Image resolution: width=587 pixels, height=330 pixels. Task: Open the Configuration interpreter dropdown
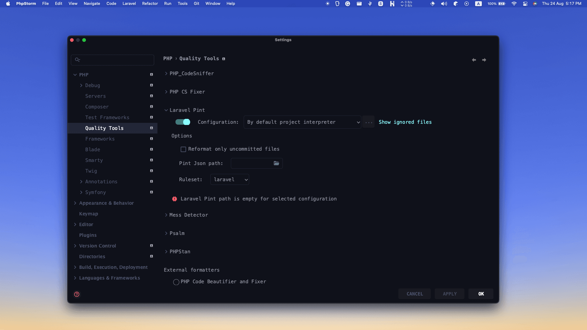[302, 122]
